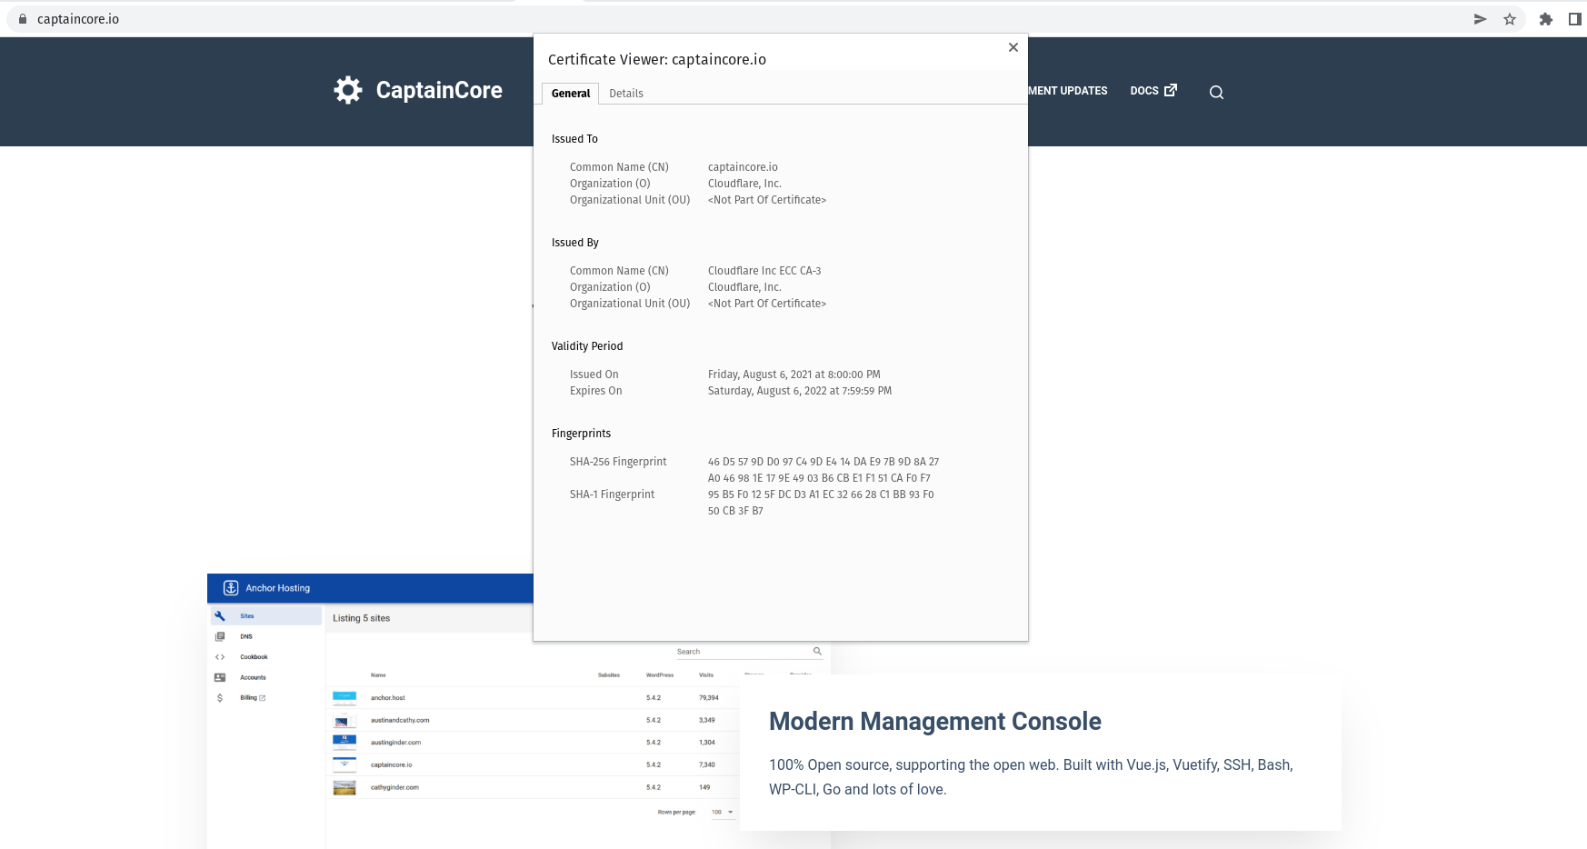Click the Accounts card icon

[x=220, y=677]
